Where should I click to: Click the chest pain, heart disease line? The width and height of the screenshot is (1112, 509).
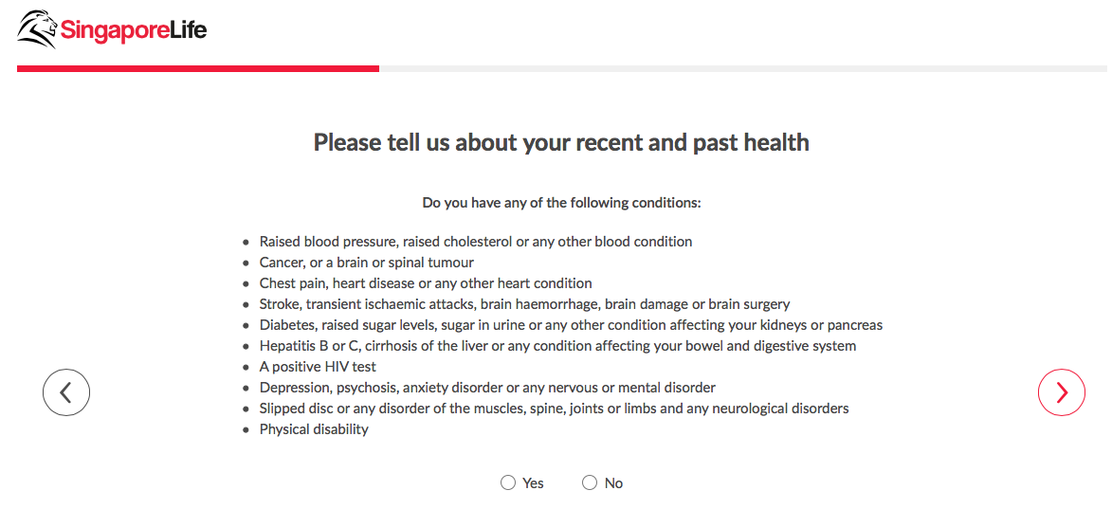[426, 283]
